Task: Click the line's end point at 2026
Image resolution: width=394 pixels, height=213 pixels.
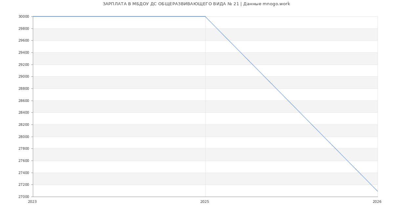Action: [378, 191]
